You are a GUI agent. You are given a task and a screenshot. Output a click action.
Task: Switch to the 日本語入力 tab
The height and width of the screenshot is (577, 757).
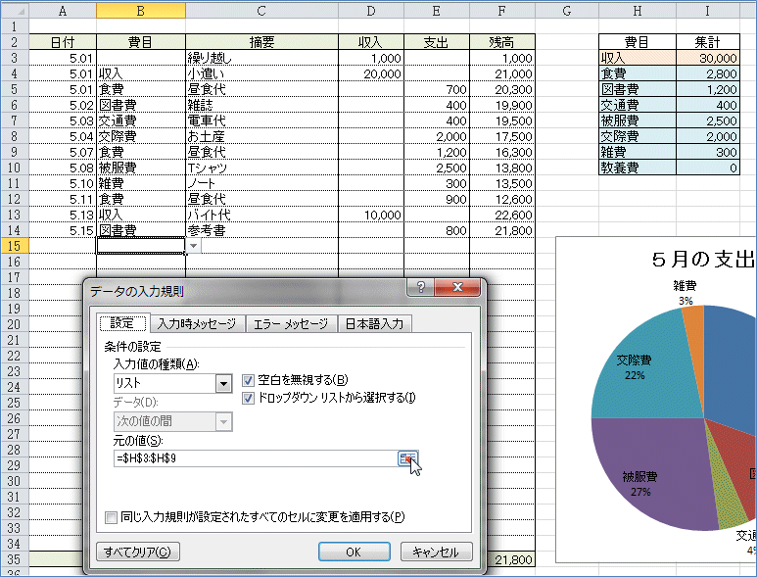pyautogui.click(x=374, y=323)
